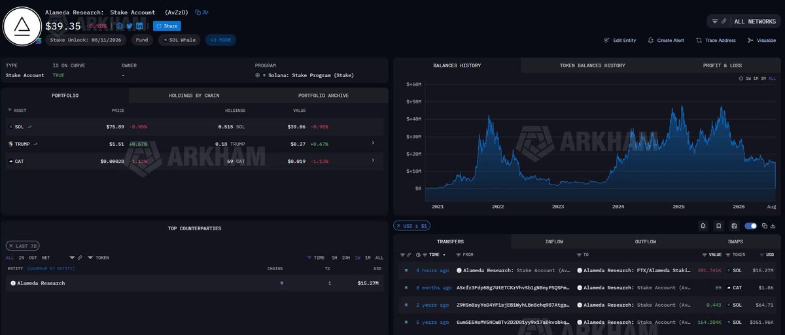
Task: Open the GumSE5HsMV5HCwBTv address link
Action: [513, 322]
